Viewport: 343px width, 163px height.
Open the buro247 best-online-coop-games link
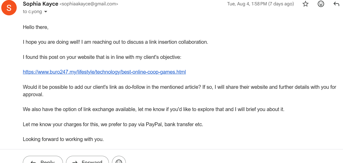point(104,72)
